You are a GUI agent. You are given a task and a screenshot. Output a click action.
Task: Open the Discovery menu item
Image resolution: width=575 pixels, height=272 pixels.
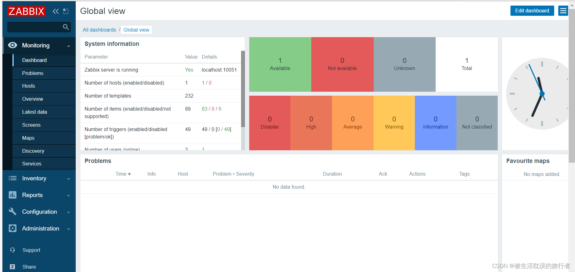[44, 151]
